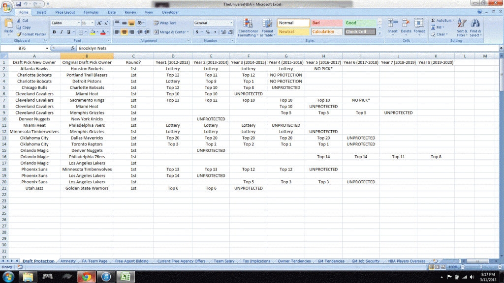Click the Sort & Filter icon
This screenshot has width=504, height=283.
(x=462, y=23)
